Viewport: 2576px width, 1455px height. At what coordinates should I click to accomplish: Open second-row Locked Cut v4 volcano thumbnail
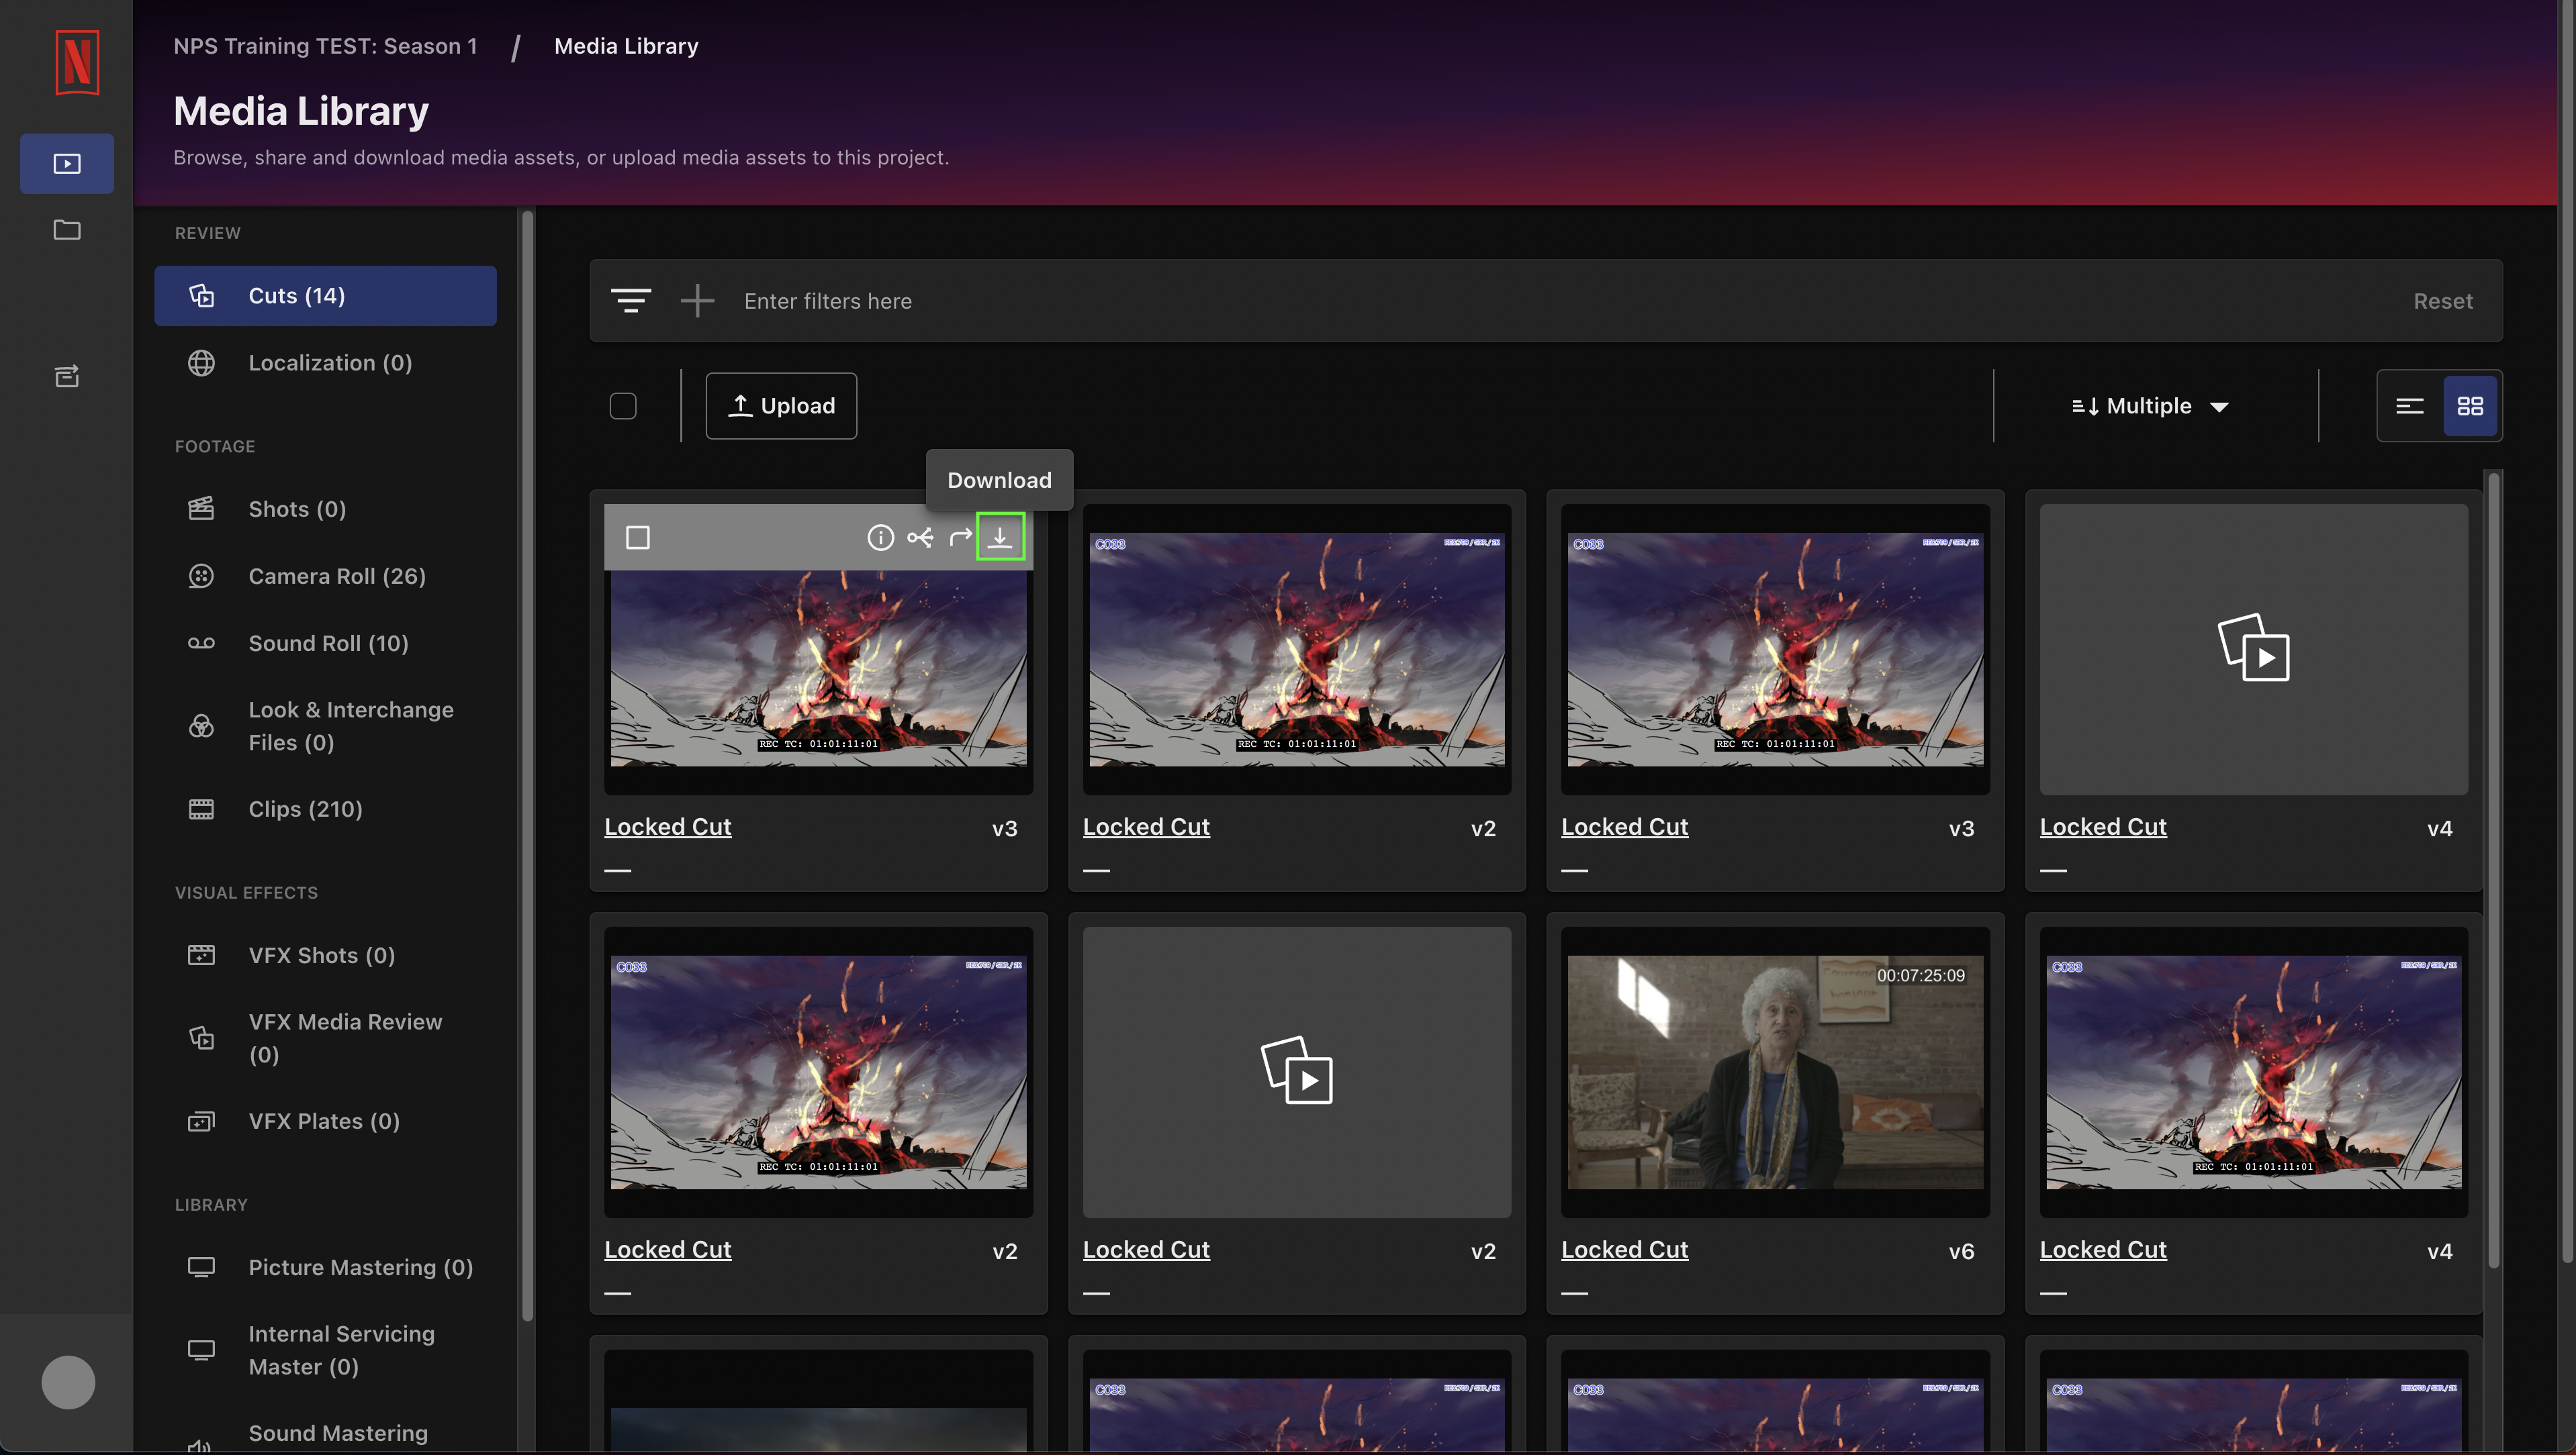[2254, 1071]
